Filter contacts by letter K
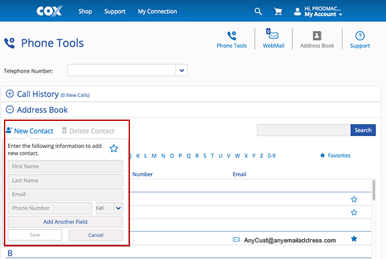 [x=138, y=156]
